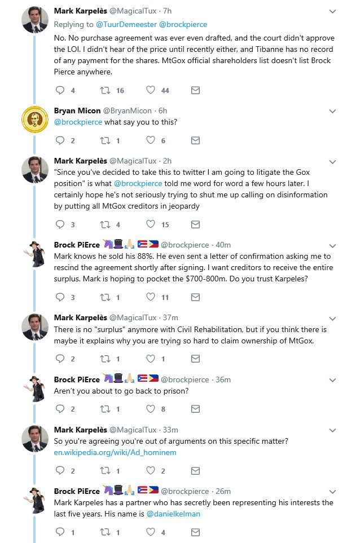Open the @brockpierce mention in Bryan Micon's tweet
356x543 pixels.
tap(78, 122)
